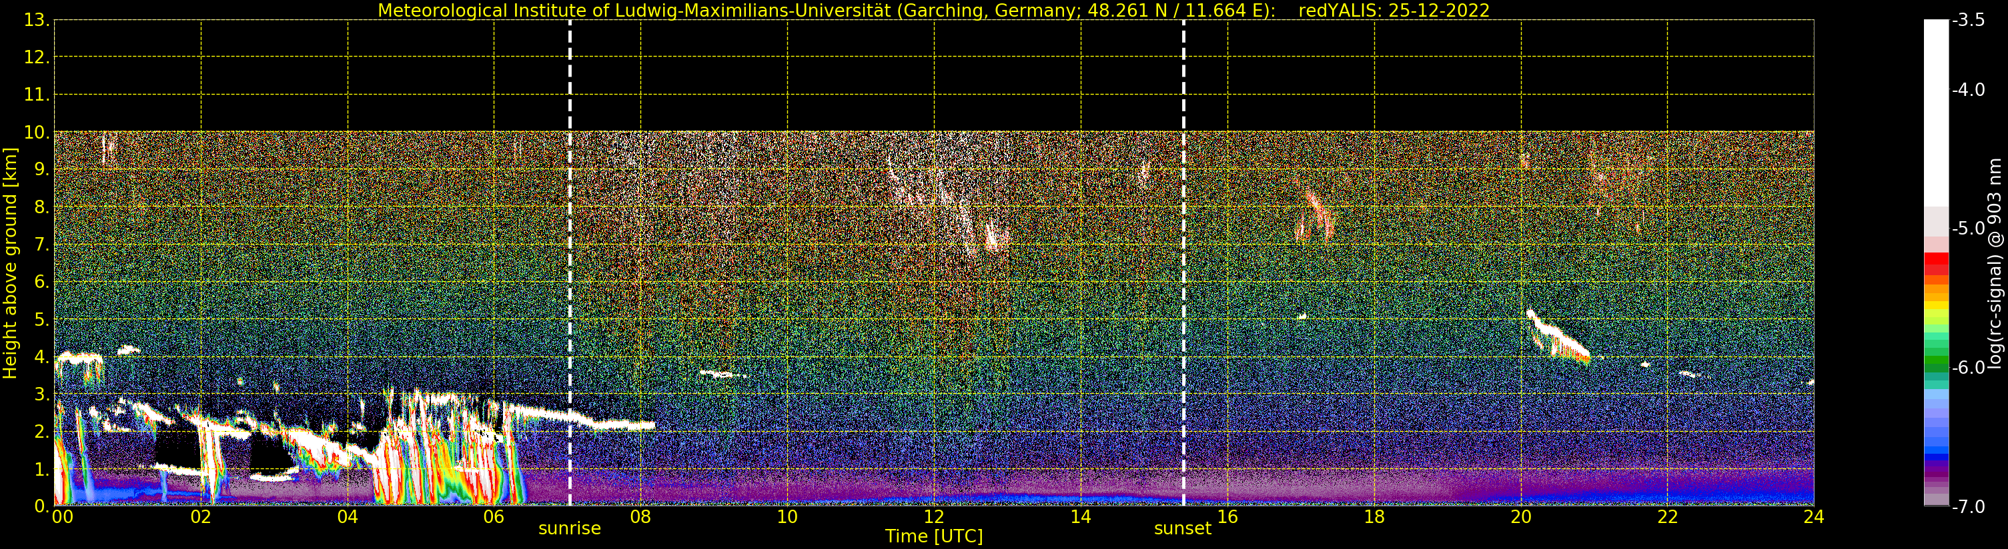Click the '8.' height axis tick label
The image size is (2008, 549).
[x=42, y=207]
